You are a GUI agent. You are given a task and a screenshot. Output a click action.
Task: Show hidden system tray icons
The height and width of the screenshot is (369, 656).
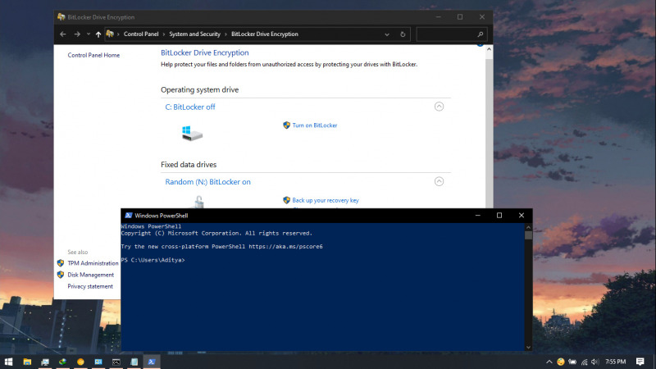[x=549, y=362]
